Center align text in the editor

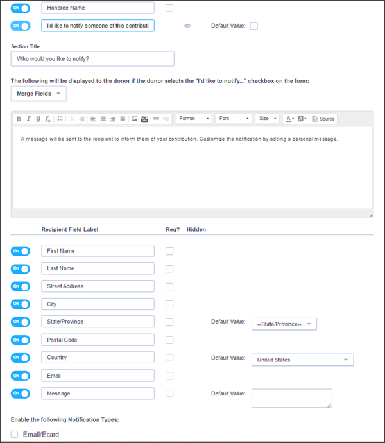click(103, 119)
